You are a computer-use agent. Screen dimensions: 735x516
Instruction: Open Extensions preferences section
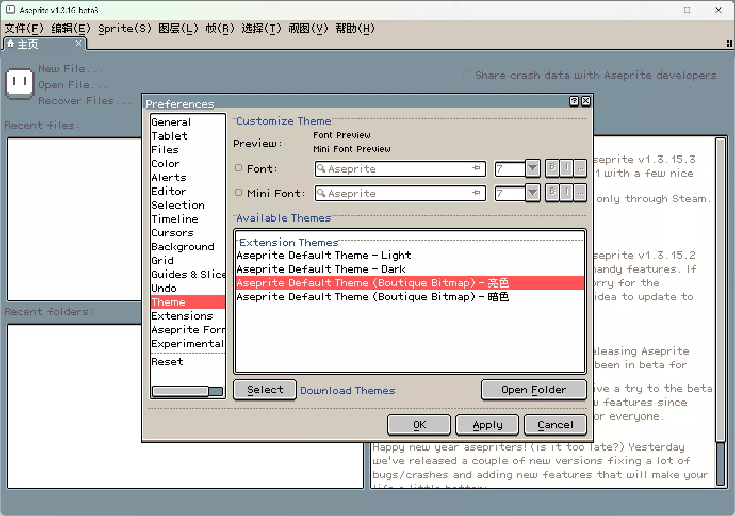[x=188, y=316]
